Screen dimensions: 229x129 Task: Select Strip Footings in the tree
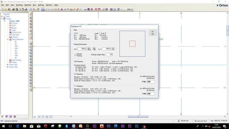coord(17,60)
